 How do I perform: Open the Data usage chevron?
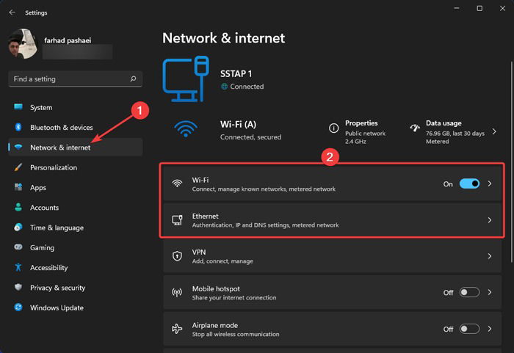tap(494, 132)
